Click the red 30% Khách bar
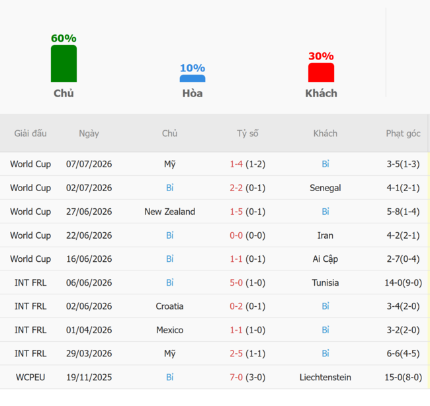The height and width of the screenshot is (406, 430). (x=321, y=72)
